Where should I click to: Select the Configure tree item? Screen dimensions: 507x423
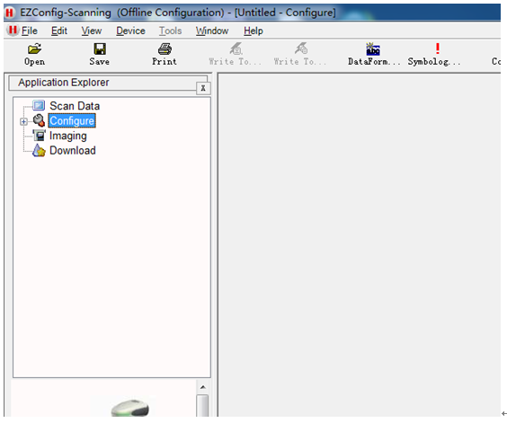[x=72, y=121]
